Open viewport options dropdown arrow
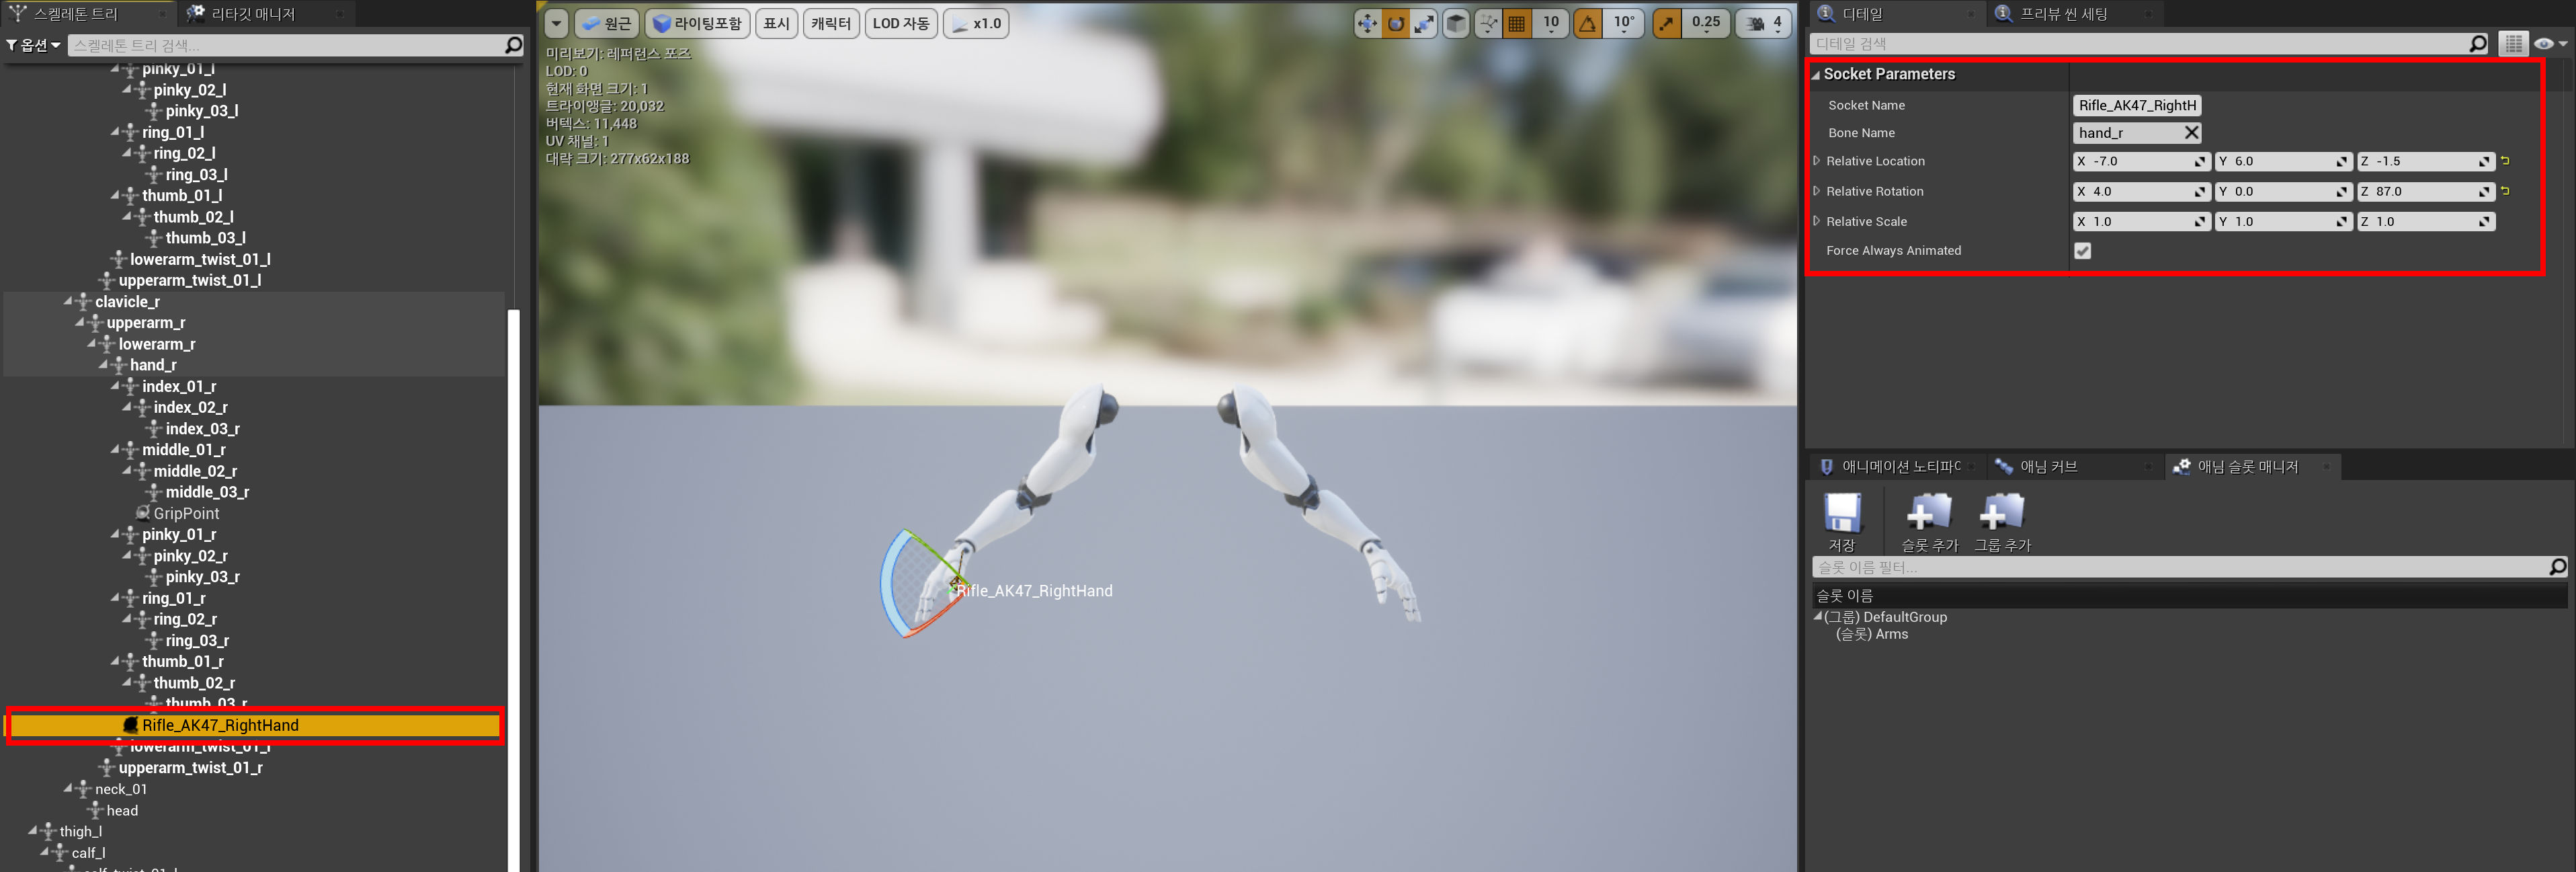This screenshot has height=872, width=2576. (x=557, y=23)
